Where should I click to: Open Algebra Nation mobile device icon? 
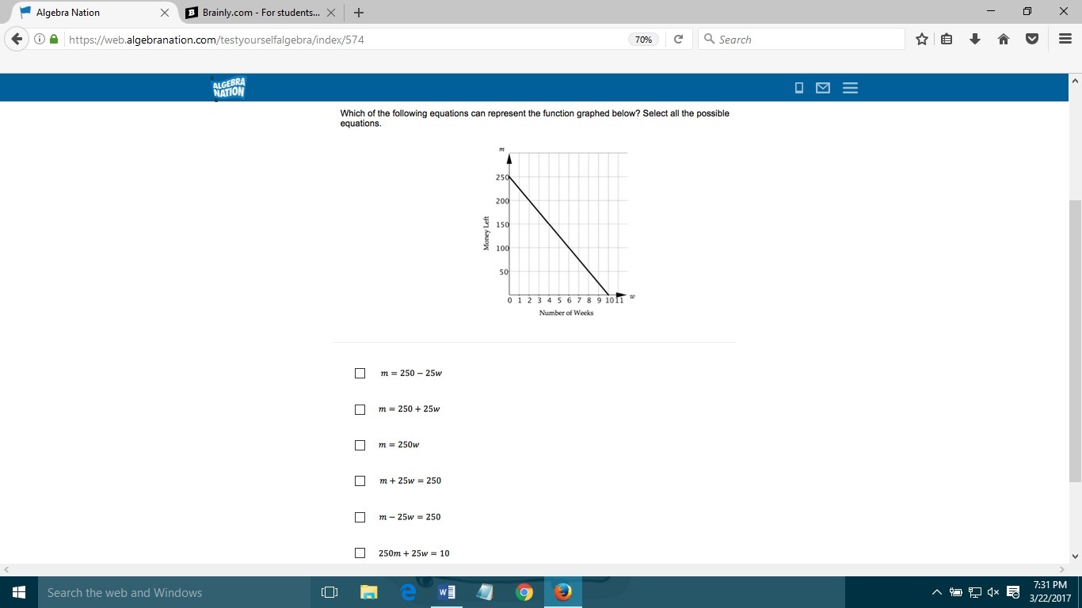coord(799,88)
